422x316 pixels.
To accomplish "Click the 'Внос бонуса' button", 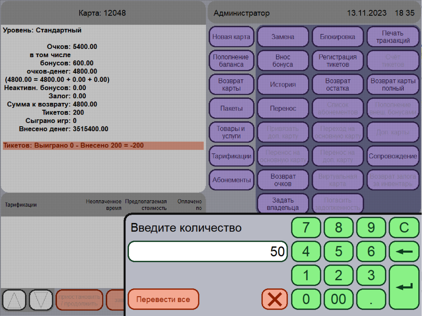I will 283,61.
